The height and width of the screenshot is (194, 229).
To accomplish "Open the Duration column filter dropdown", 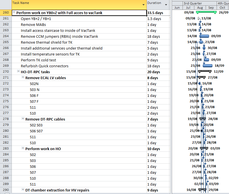I will [166, 5].
